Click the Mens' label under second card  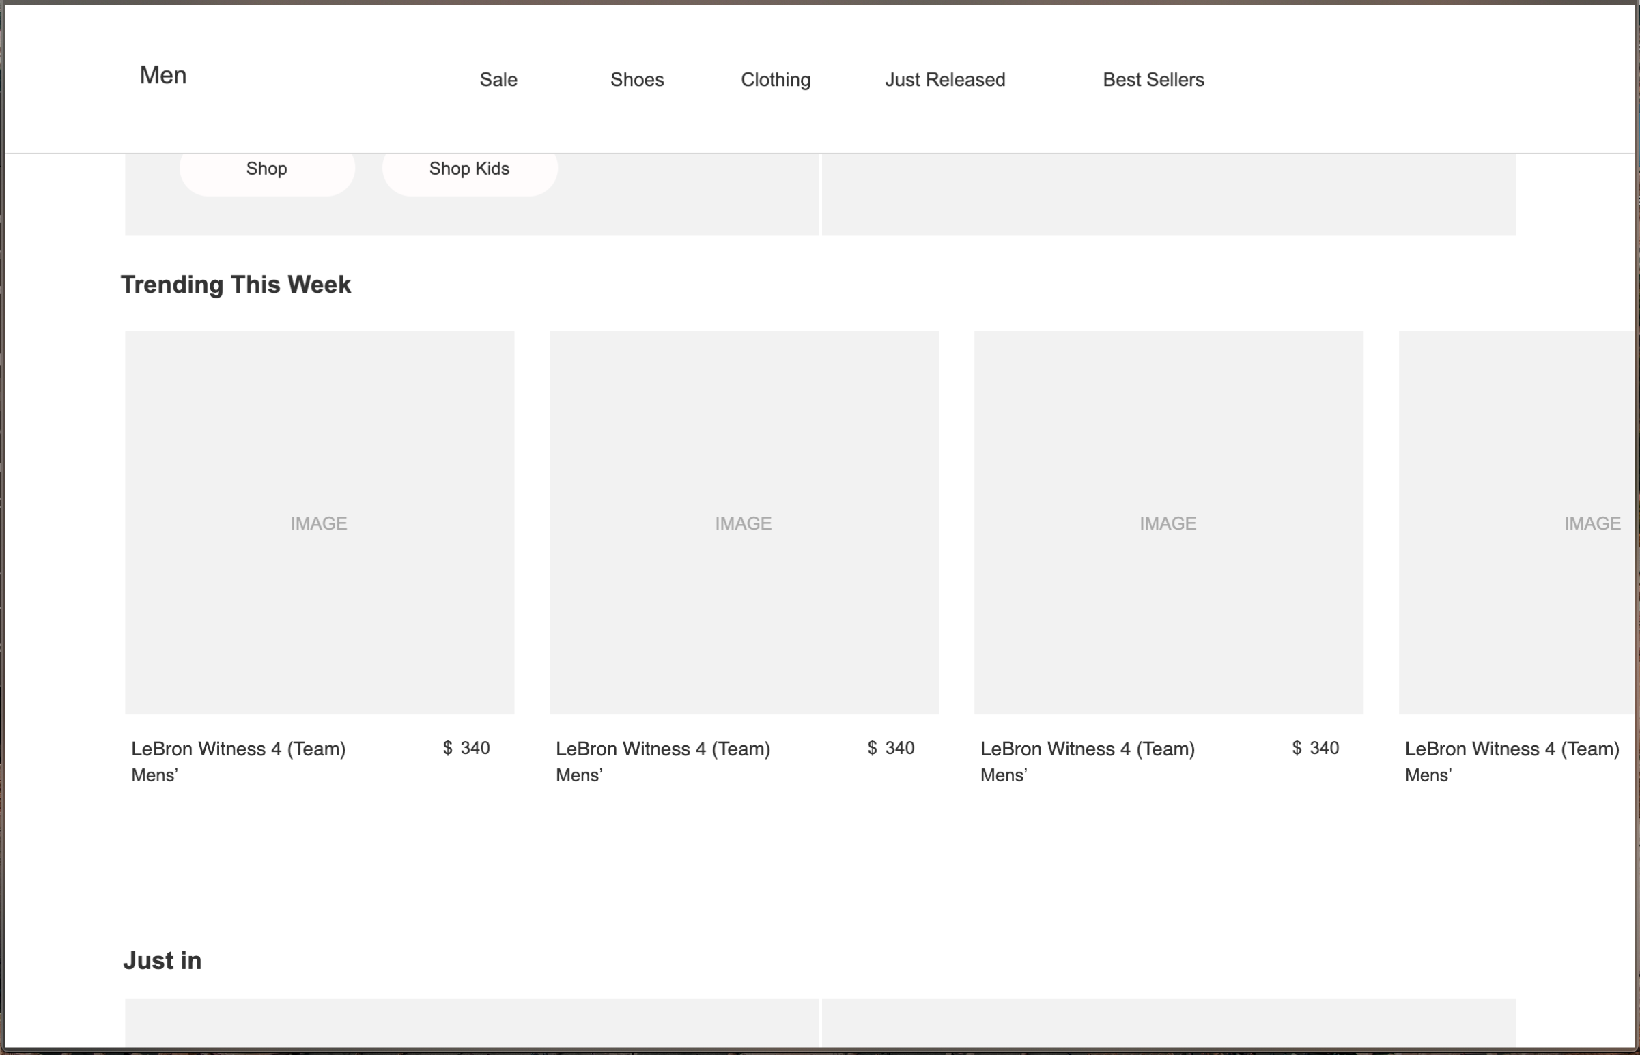click(x=579, y=775)
